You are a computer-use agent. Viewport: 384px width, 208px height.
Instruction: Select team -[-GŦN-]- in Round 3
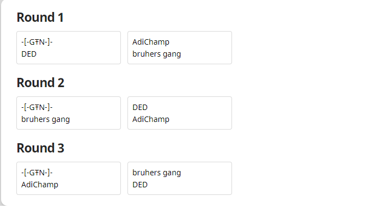click(37, 173)
